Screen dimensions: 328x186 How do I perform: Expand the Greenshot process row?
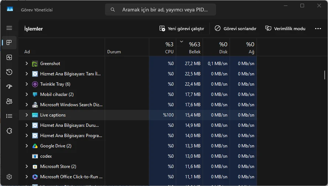coord(27,63)
